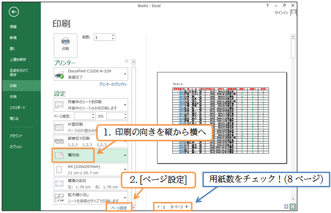Click the back arrow in the Backstage view
The image size is (331, 213).
click(14, 11)
